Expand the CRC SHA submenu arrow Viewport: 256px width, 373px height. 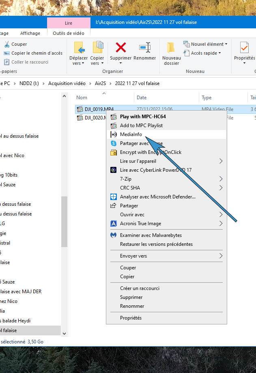(221, 188)
